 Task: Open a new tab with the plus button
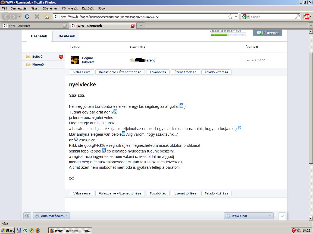141,26
